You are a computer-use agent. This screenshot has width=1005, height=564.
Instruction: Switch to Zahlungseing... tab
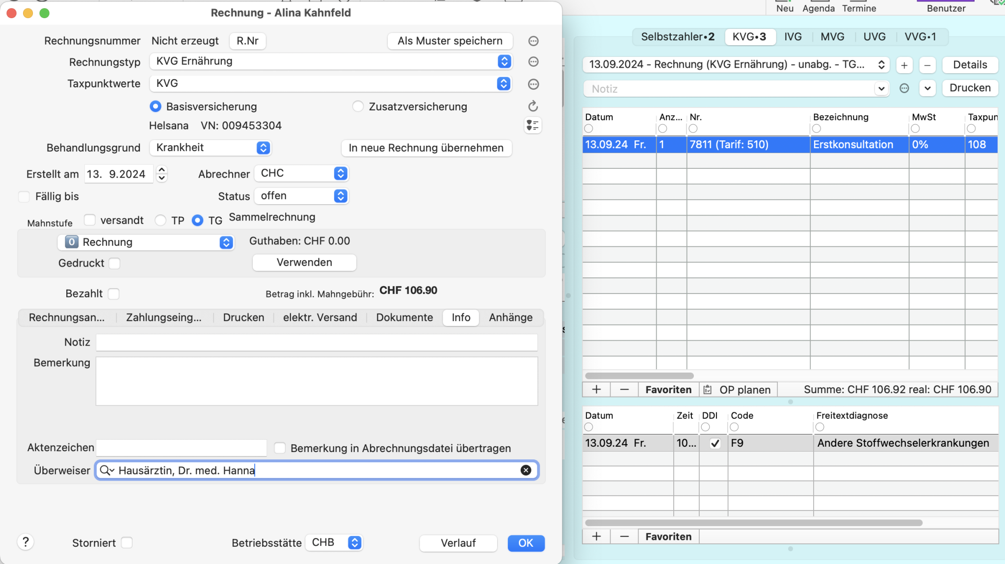click(164, 318)
